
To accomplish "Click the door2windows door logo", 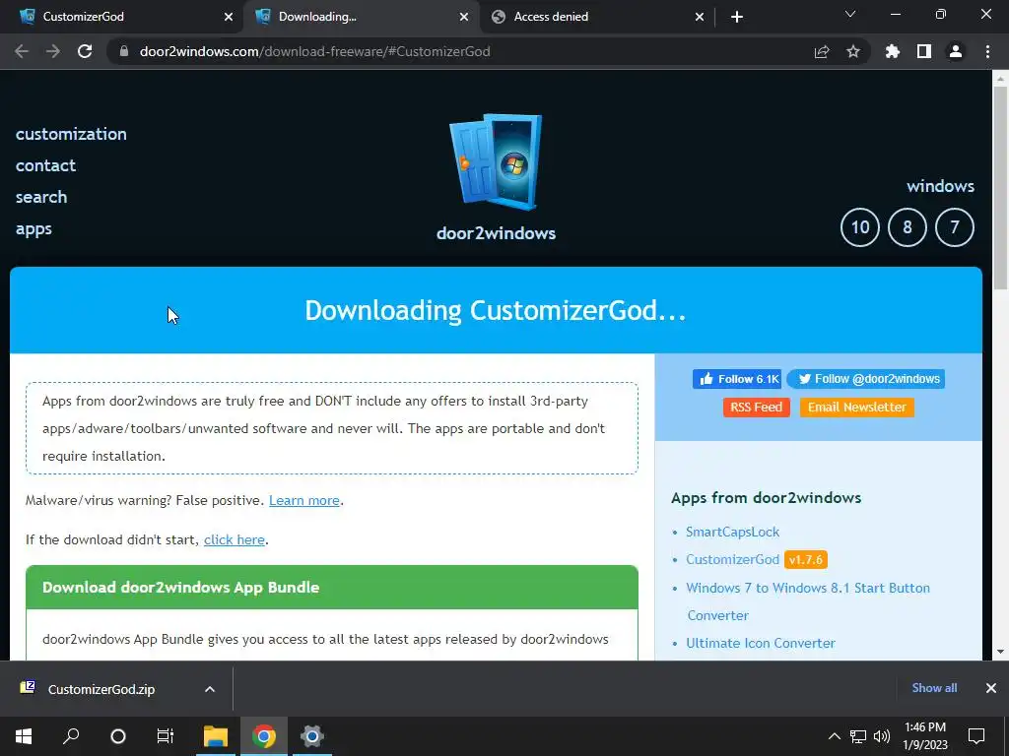I will tap(496, 162).
